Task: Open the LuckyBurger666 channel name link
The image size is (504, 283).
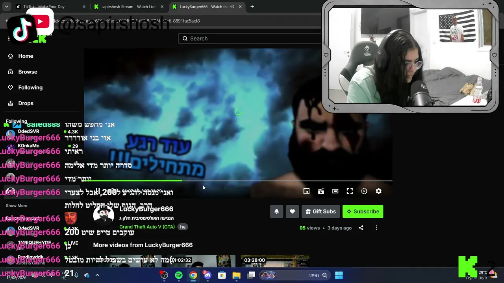Action: (146, 209)
